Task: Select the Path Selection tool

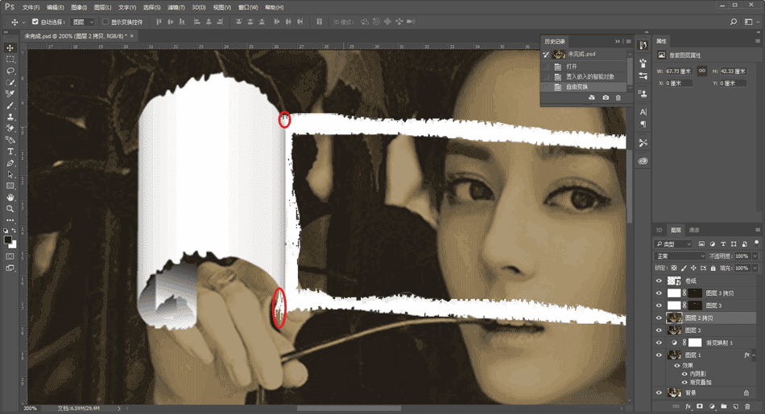Action: 10,174
